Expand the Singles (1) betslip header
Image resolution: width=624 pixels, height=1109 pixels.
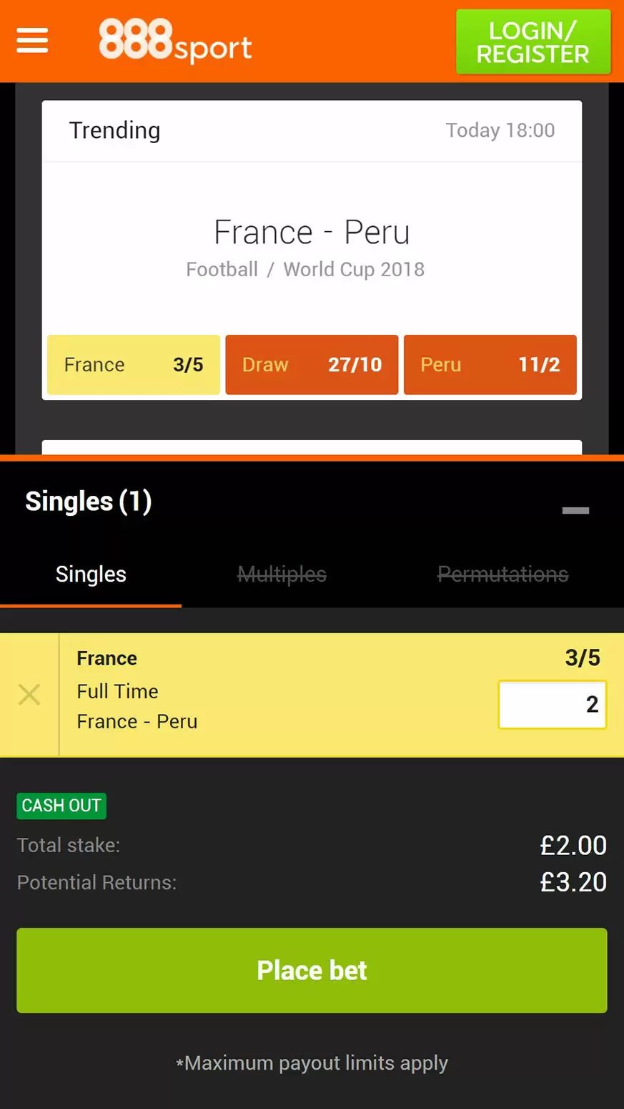(x=312, y=502)
